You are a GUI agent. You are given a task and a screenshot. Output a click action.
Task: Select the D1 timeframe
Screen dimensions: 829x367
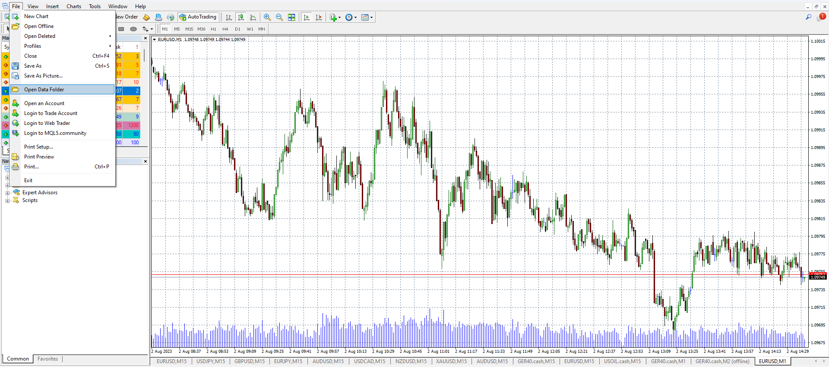237,29
